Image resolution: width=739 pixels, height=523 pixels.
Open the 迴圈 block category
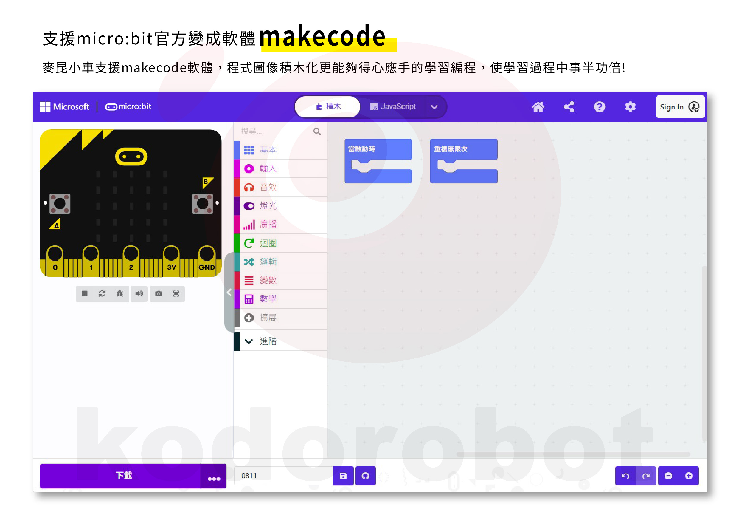coord(280,243)
